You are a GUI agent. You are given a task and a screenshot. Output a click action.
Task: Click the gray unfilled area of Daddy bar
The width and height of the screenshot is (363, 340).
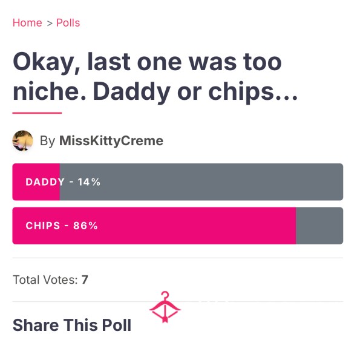click(201, 182)
